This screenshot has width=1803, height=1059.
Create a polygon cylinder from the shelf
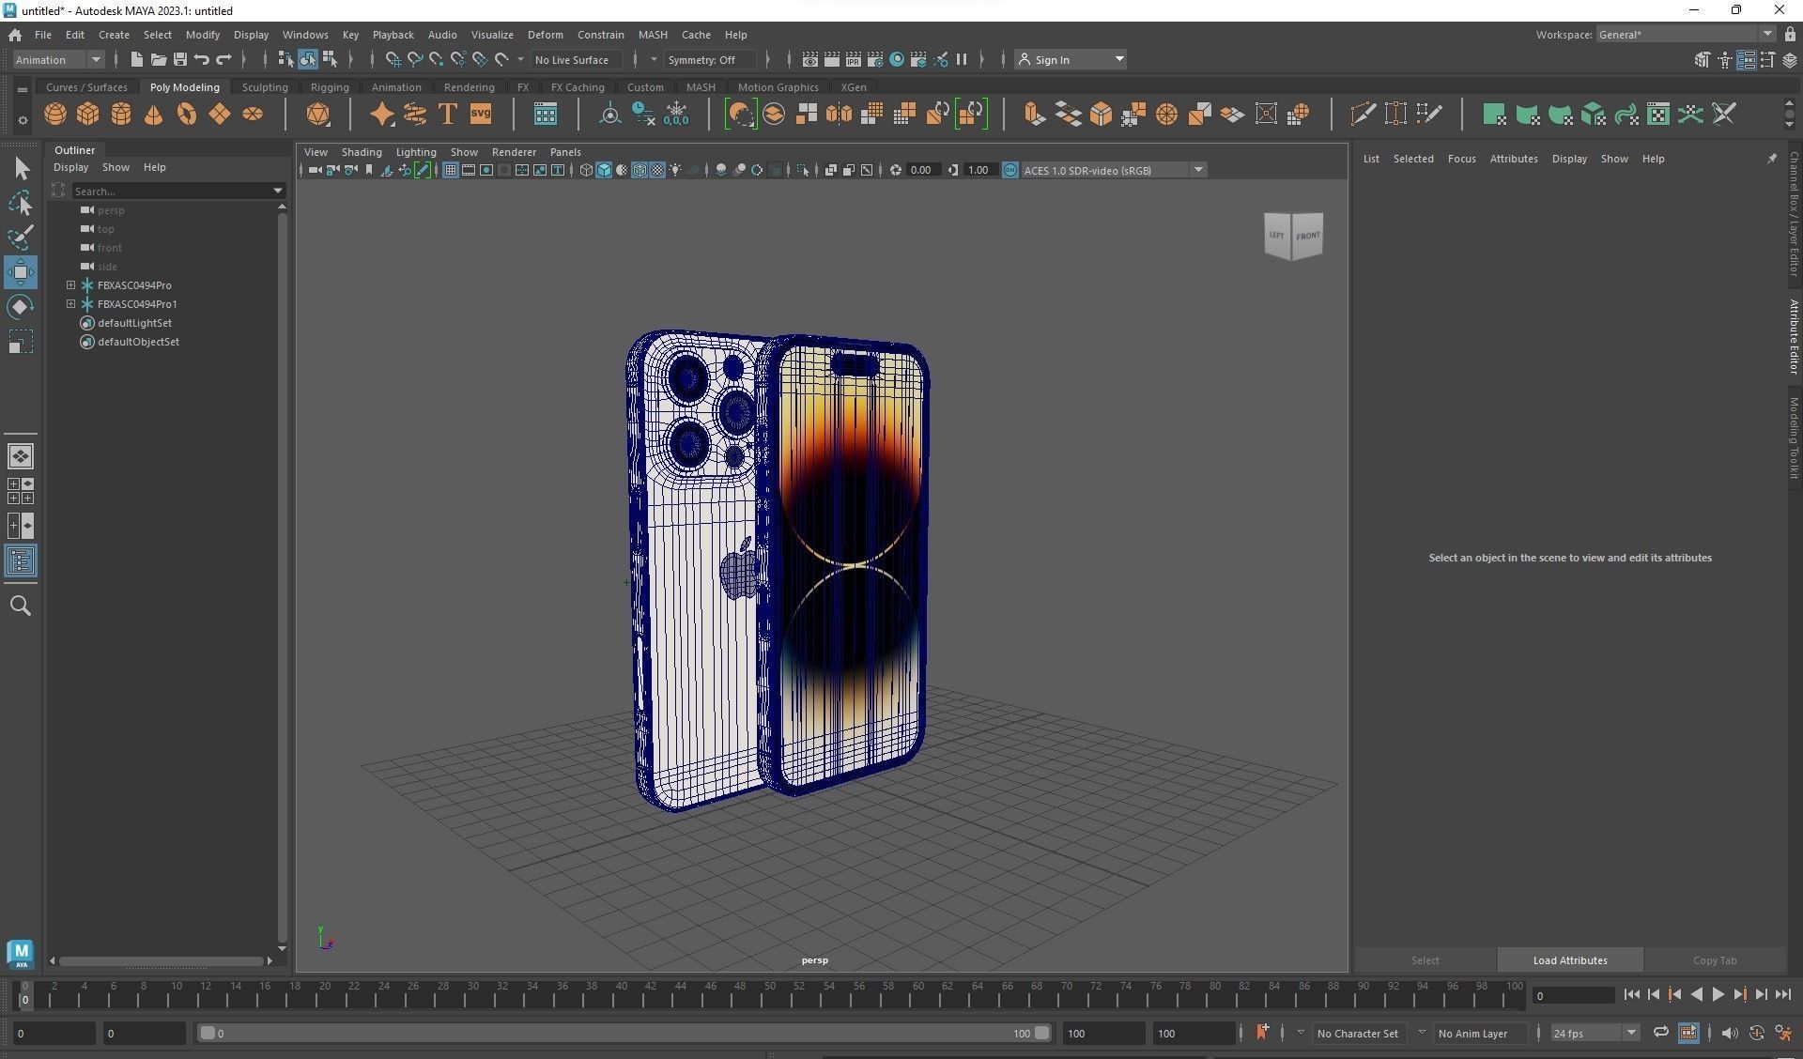tap(121, 115)
